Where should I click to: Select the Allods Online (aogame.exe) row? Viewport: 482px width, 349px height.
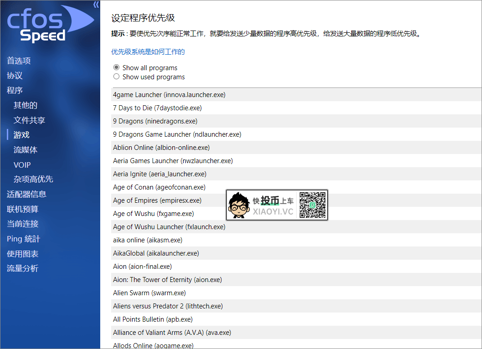296,344
